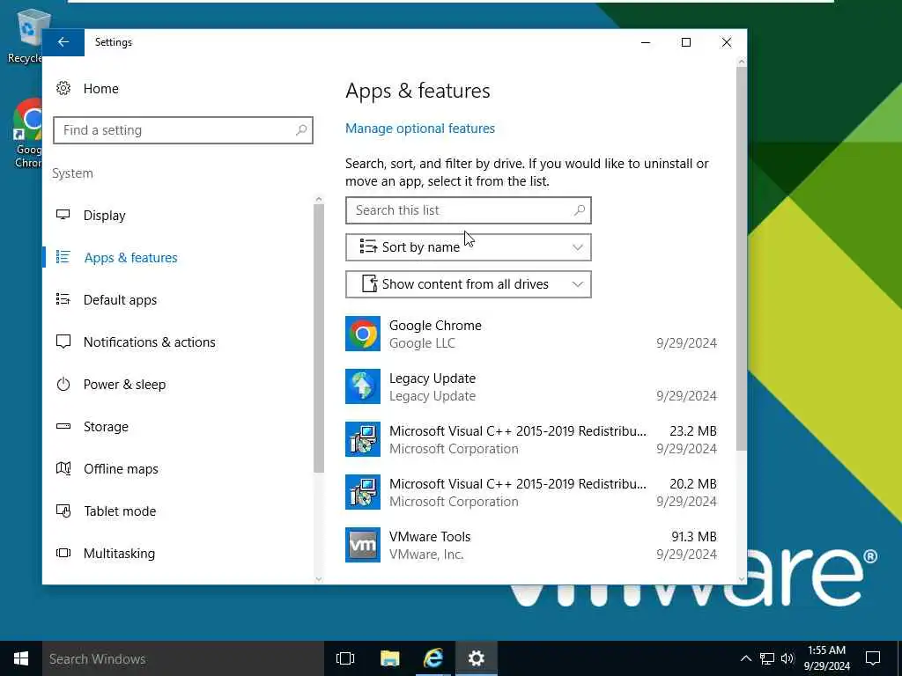Select the Legacy Update app name
The image size is (902, 676).
(x=432, y=378)
